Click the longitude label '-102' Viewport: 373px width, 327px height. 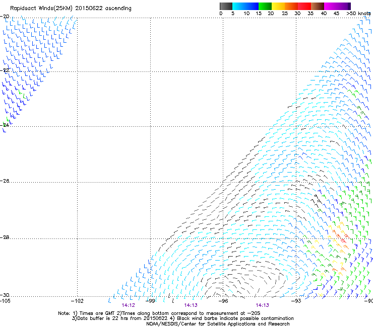point(77,301)
